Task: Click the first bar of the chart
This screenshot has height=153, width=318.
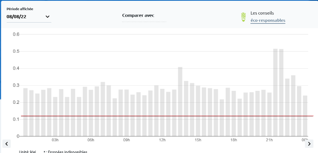Action: (25, 112)
